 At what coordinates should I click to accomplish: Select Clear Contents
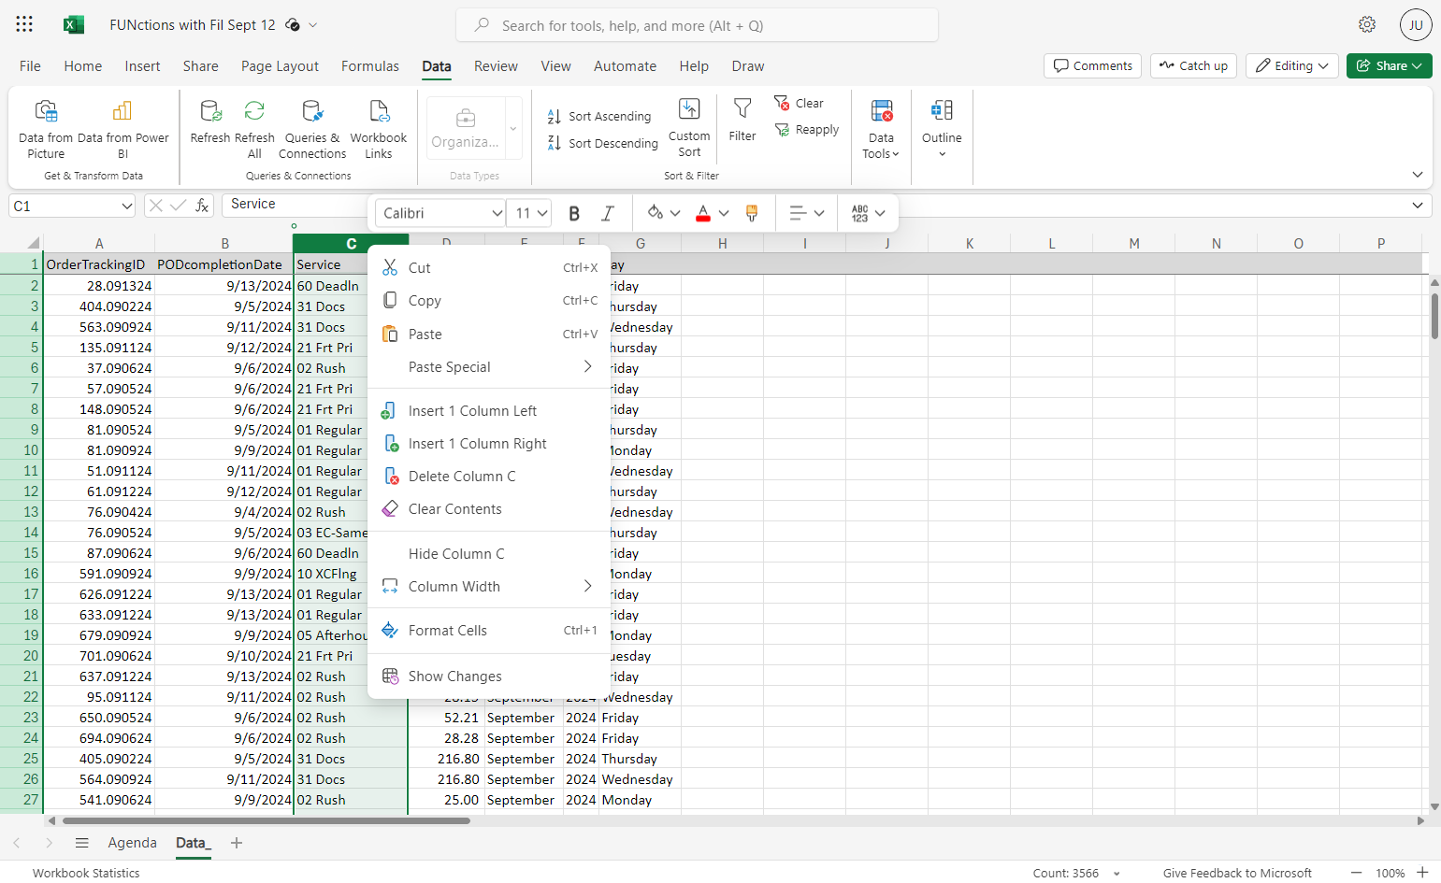click(489, 509)
